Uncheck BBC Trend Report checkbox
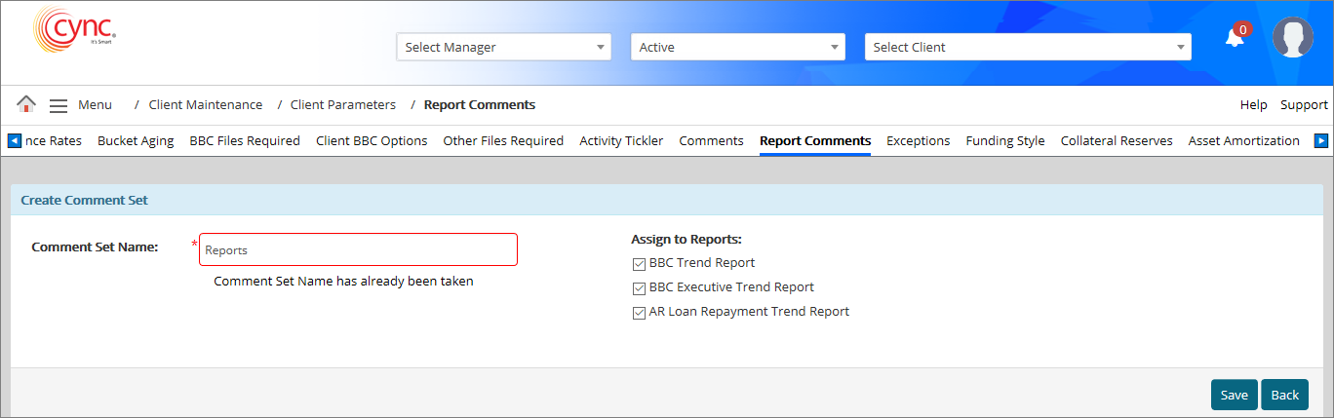 [640, 263]
